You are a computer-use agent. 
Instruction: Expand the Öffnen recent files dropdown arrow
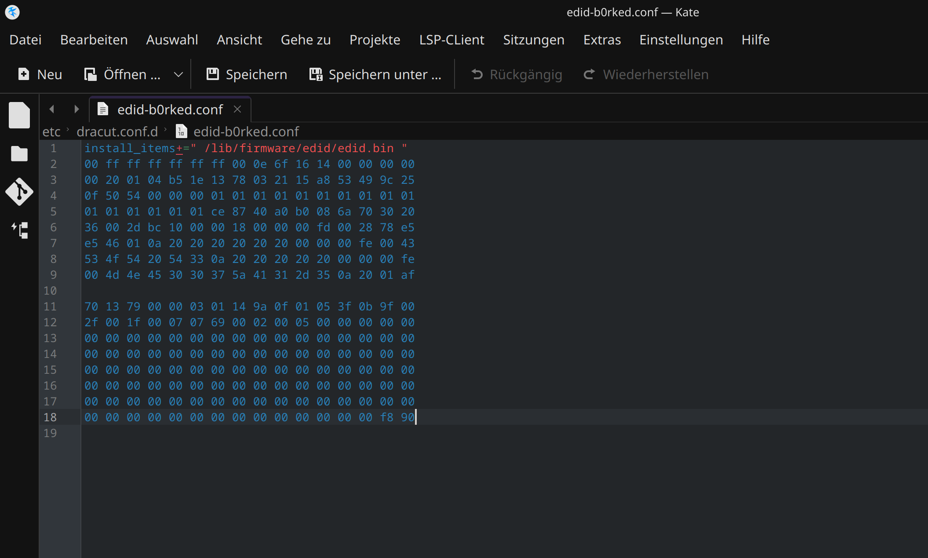pos(178,74)
